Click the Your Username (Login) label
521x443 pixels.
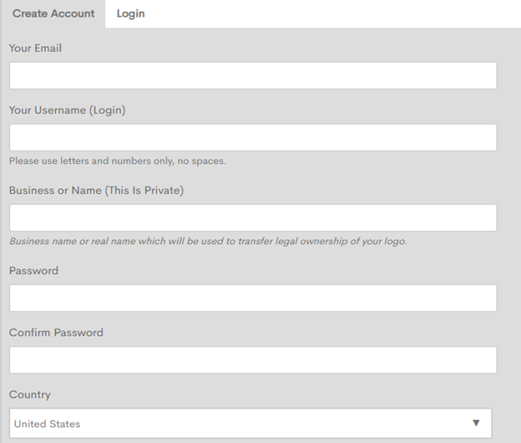(x=67, y=110)
